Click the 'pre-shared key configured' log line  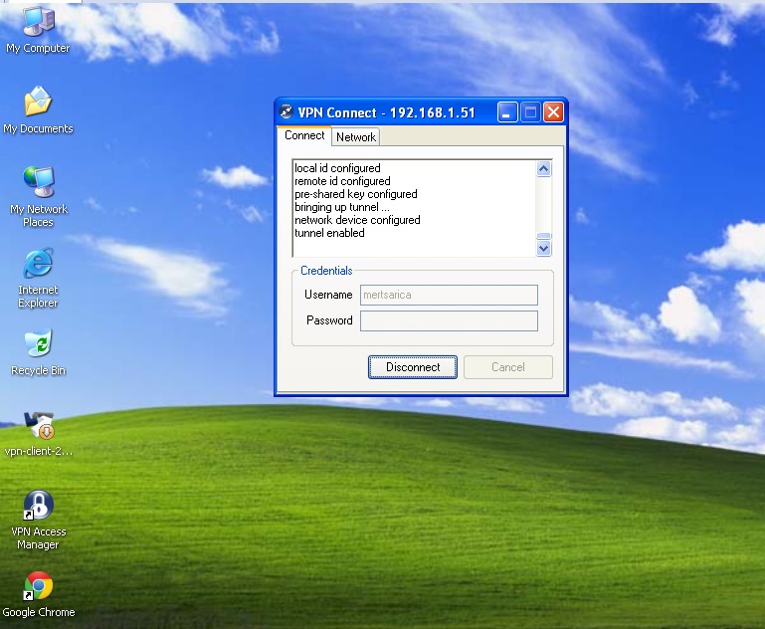coord(356,194)
